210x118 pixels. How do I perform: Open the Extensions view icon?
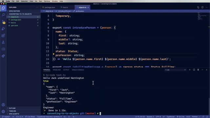pos(3,36)
